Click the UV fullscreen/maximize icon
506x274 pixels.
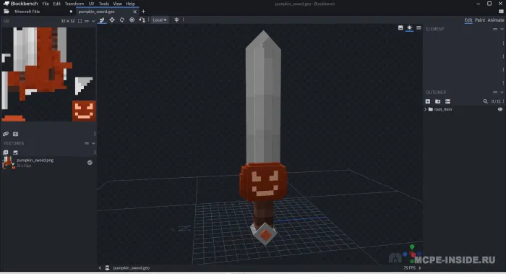tap(80, 21)
